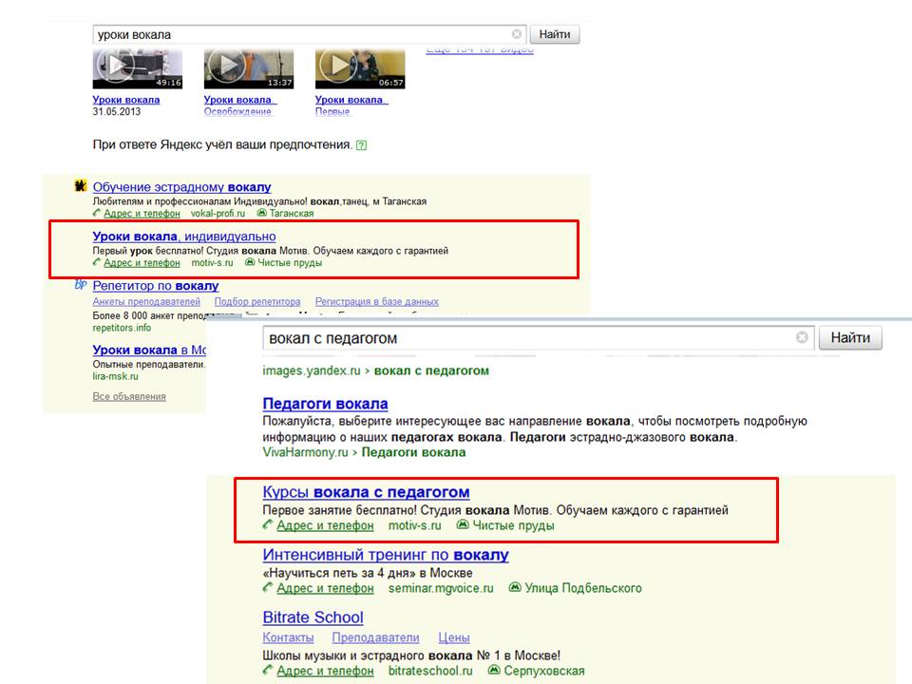Click the green question mark help icon
This screenshot has height=684, width=912.
pyautogui.click(x=361, y=145)
